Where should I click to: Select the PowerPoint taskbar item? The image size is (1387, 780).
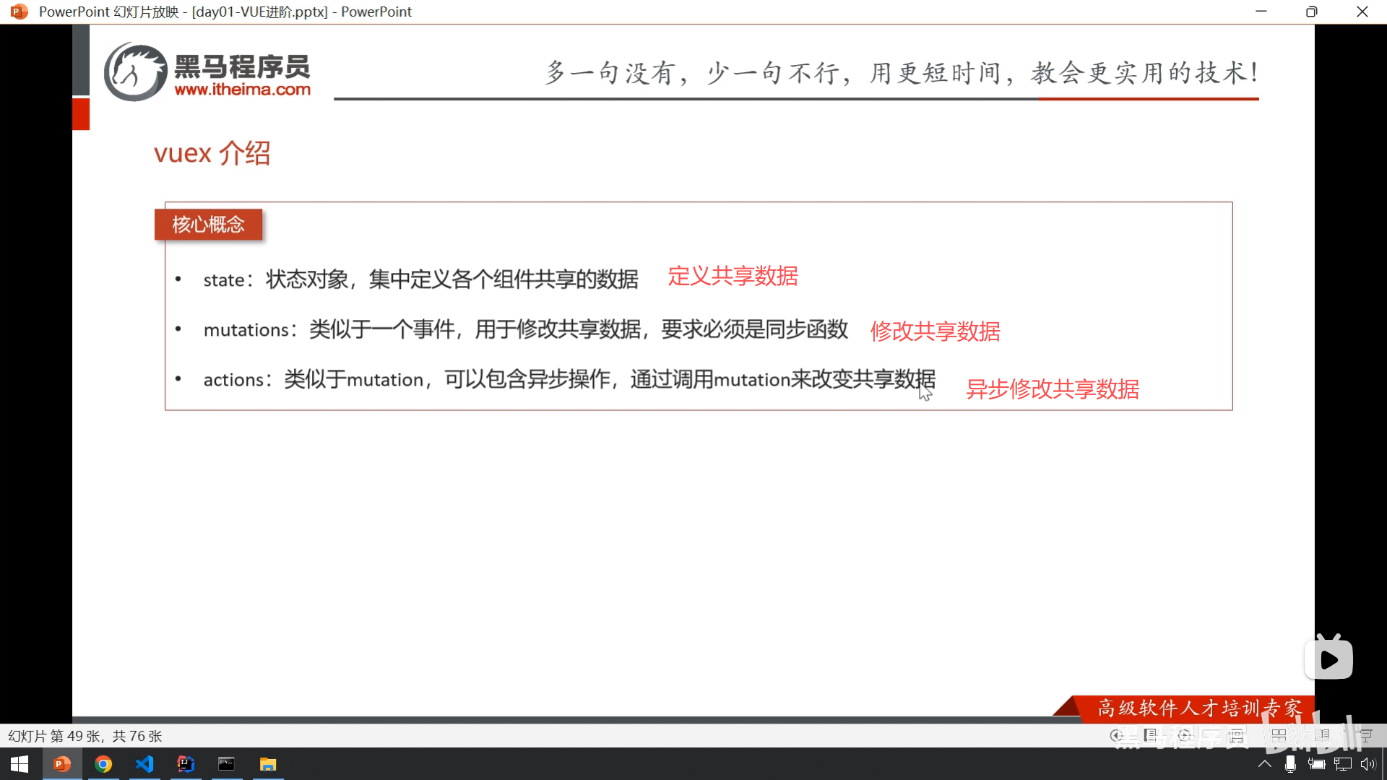pos(62,764)
